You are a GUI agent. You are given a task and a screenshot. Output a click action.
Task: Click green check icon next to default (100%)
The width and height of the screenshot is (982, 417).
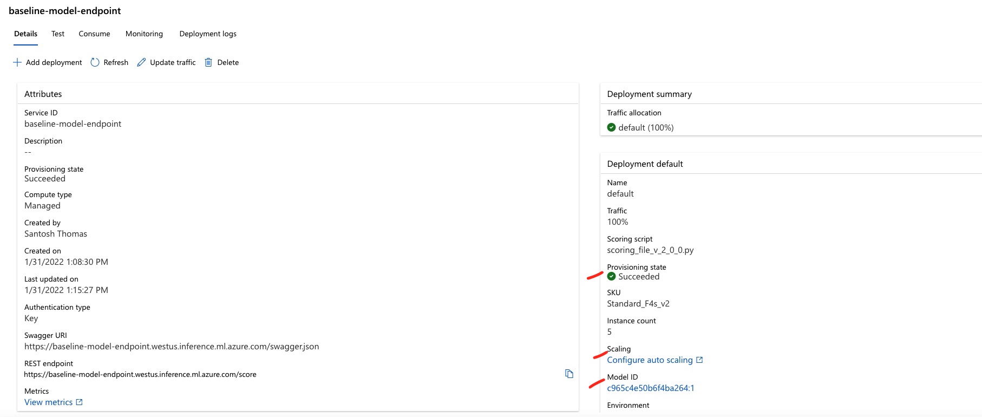point(612,127)
